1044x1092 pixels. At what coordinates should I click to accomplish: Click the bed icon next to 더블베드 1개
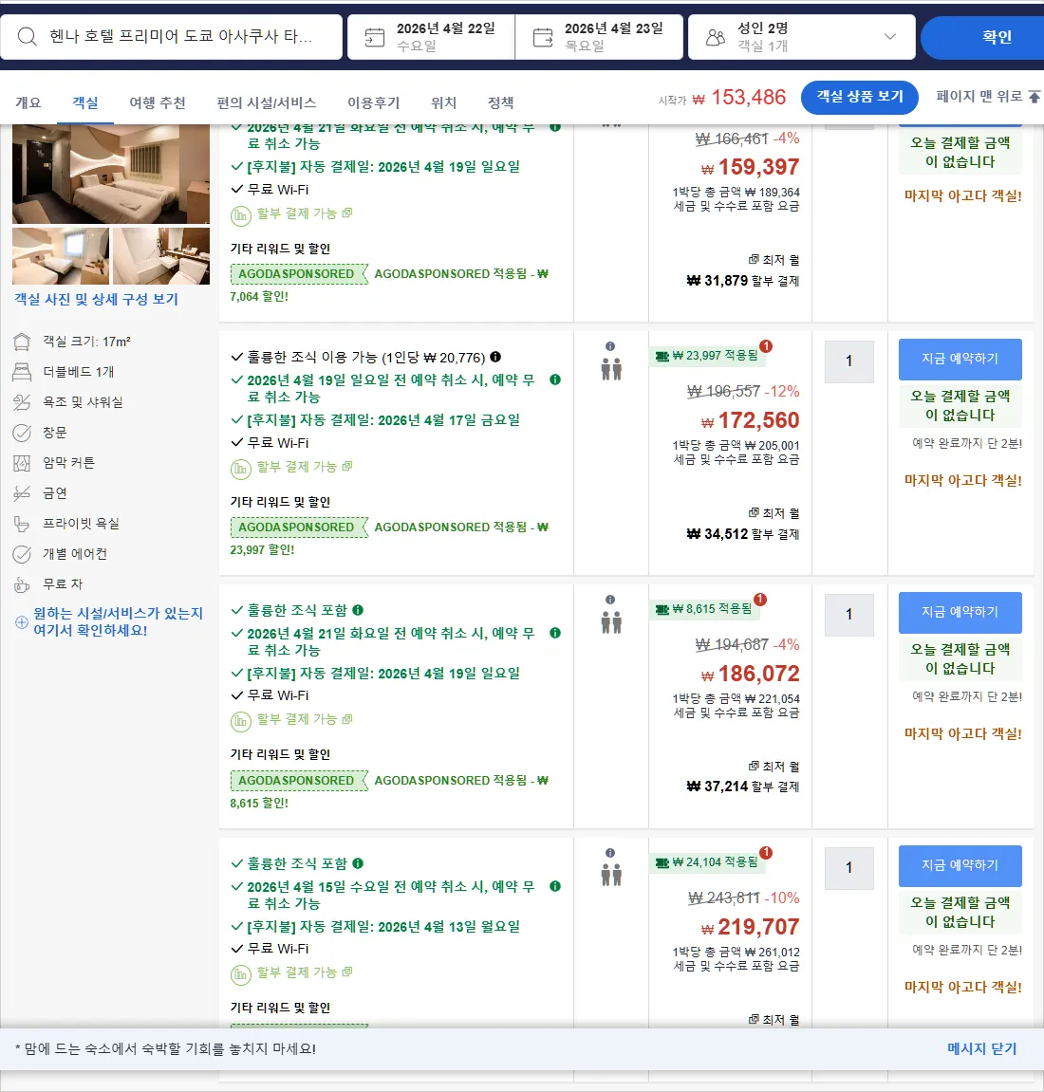click(22, 372)
